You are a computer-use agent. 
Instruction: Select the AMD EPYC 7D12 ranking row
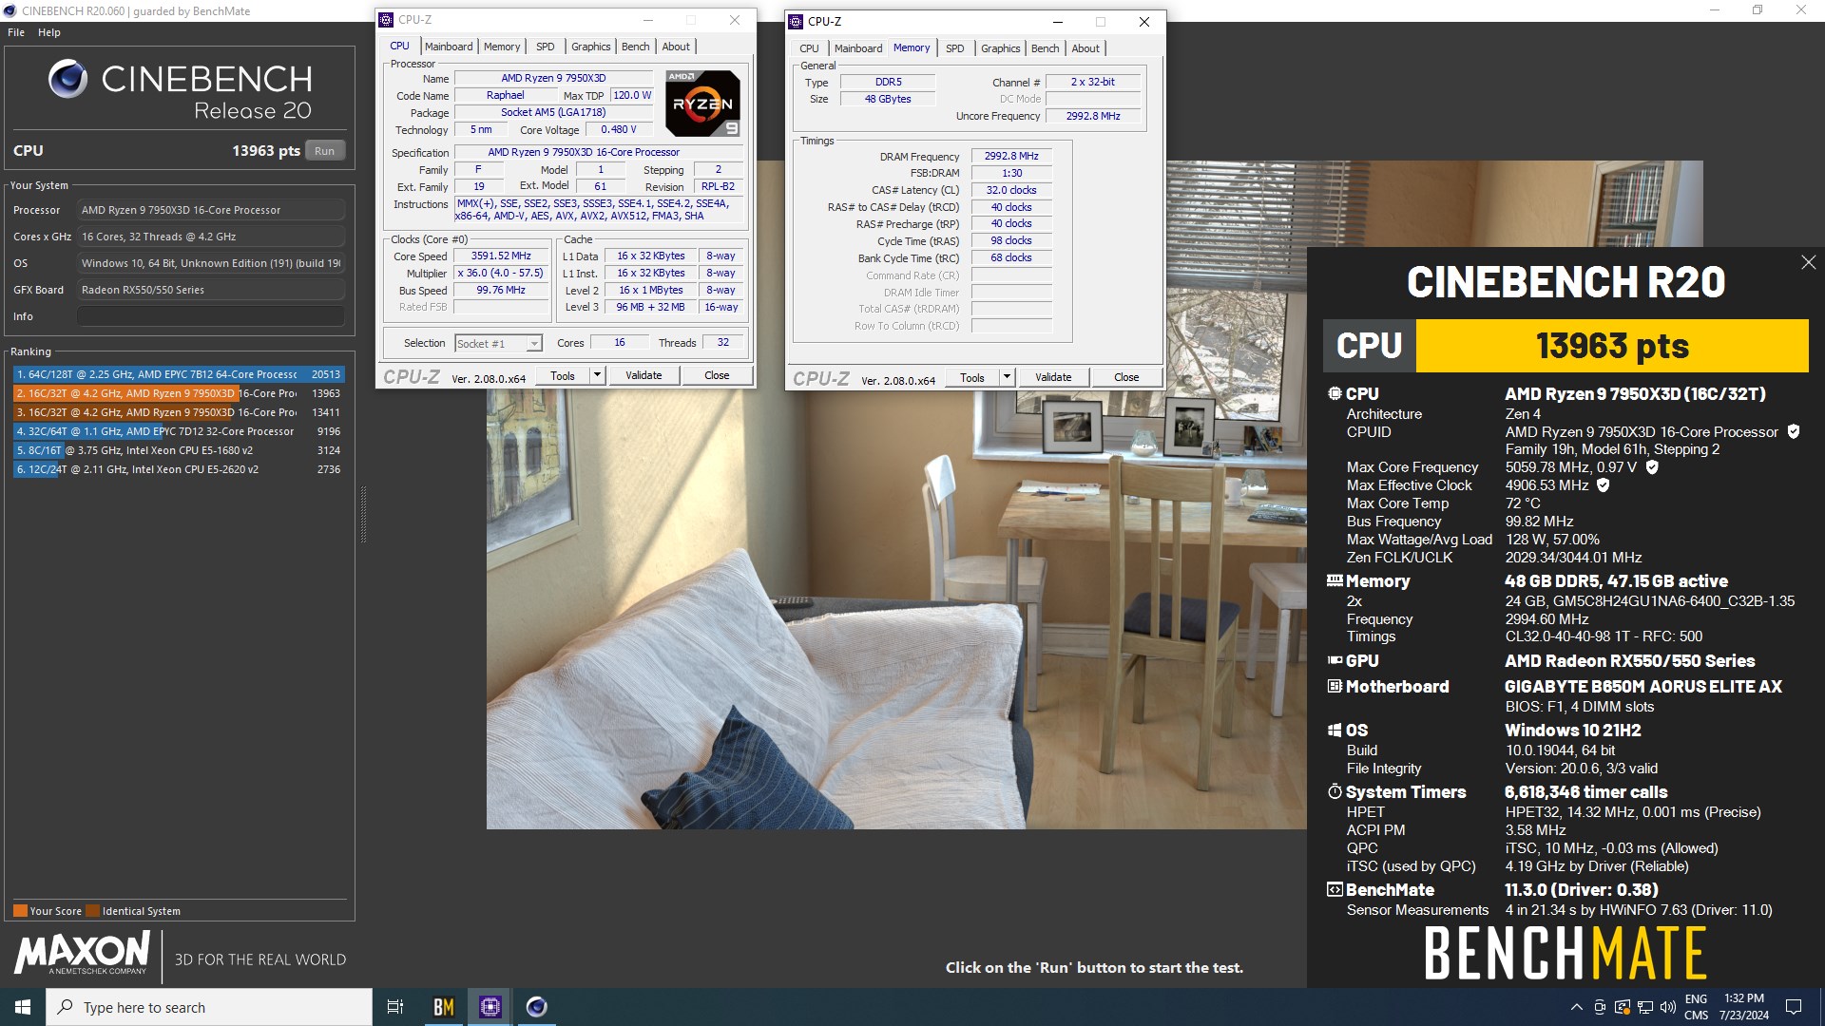[x=178, y=431]
